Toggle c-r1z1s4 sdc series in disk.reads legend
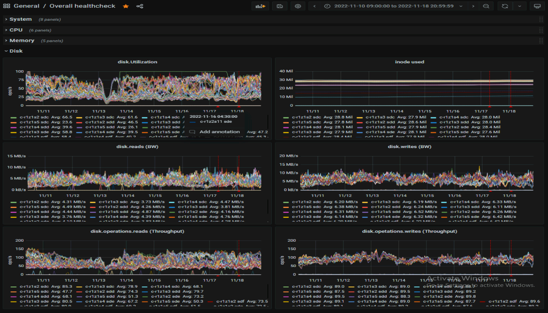 191,202
